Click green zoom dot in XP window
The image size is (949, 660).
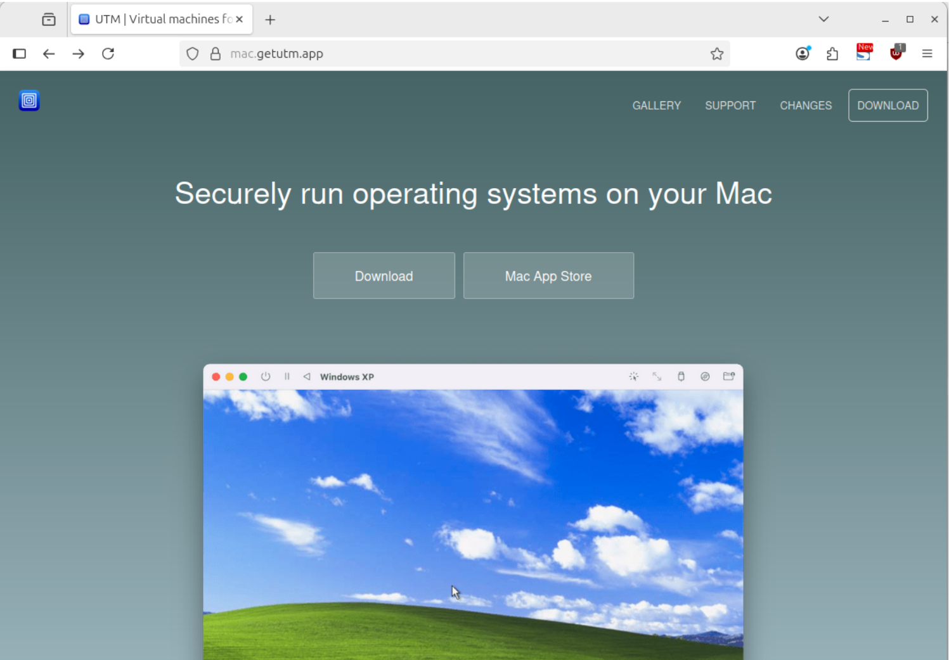click(x=243, y=377)
